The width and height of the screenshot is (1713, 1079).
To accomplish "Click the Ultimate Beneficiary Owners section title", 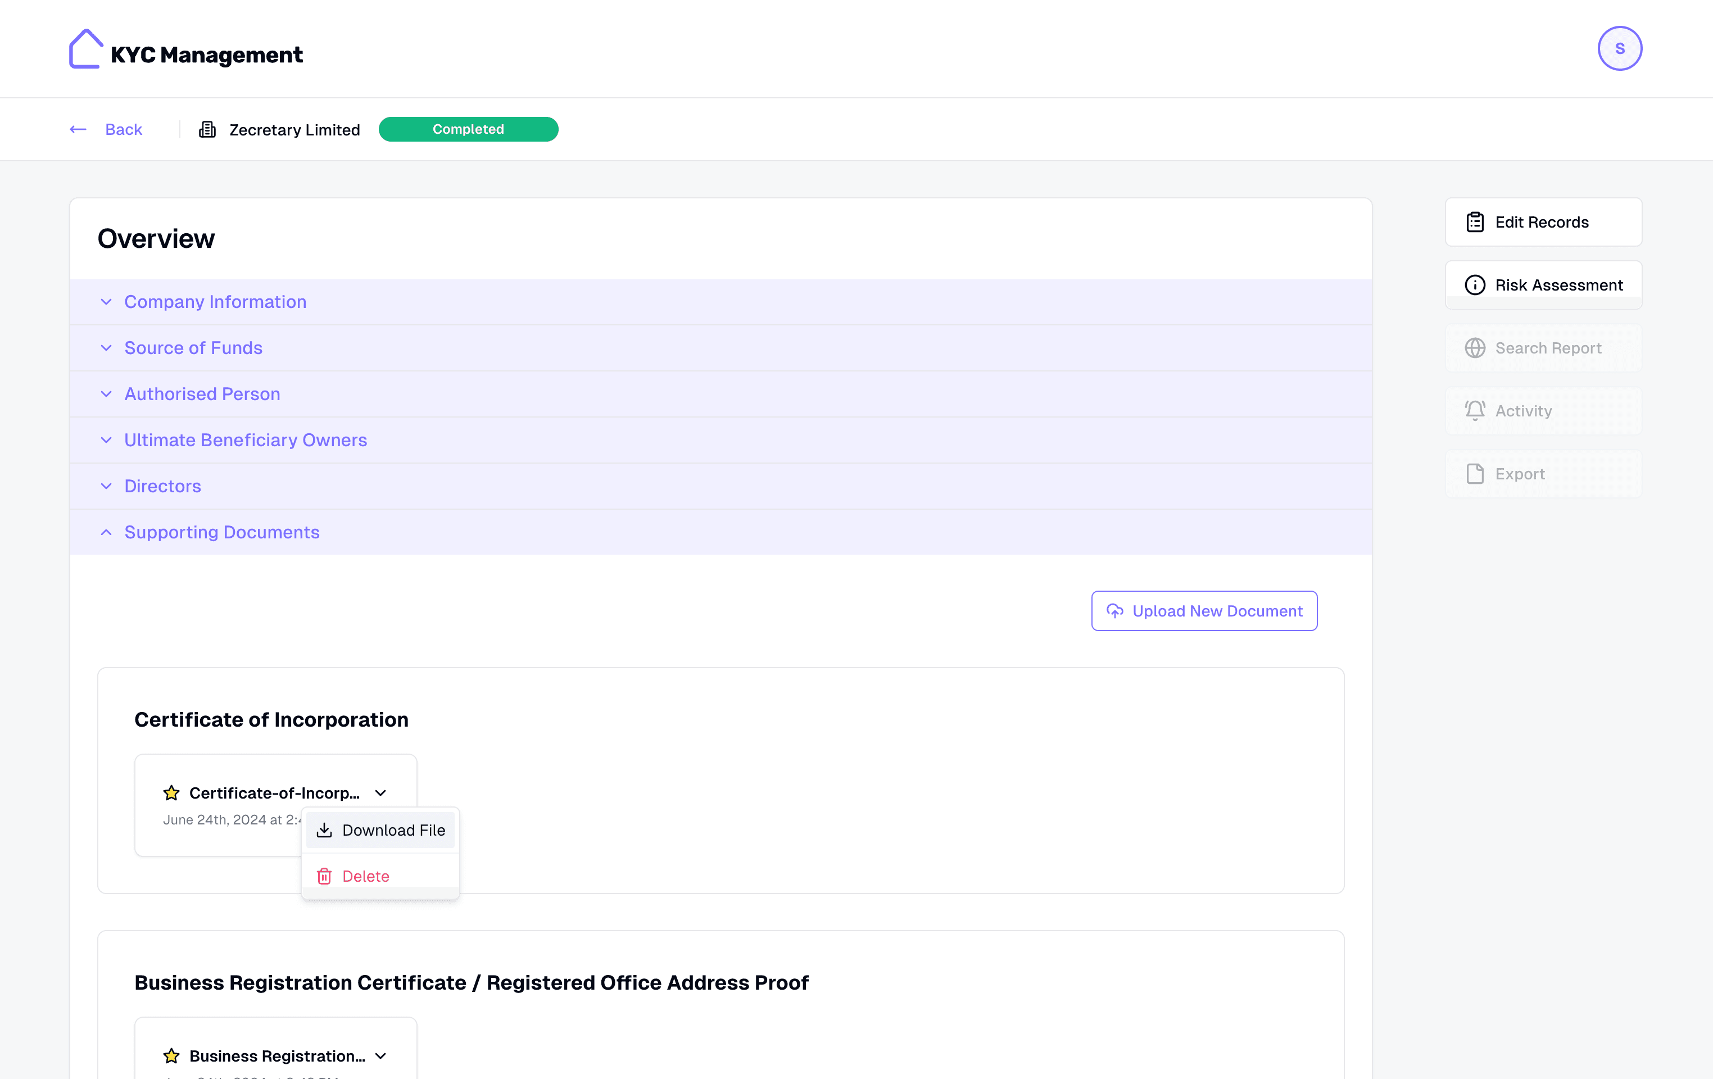I will 246,440.
